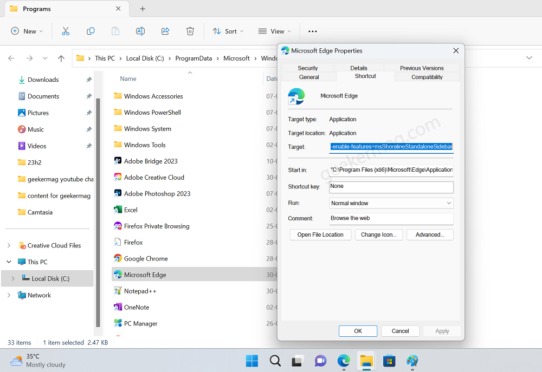This screenshot has height=372, width=542.
Task: Open taskbar Search
Action: 275,361
